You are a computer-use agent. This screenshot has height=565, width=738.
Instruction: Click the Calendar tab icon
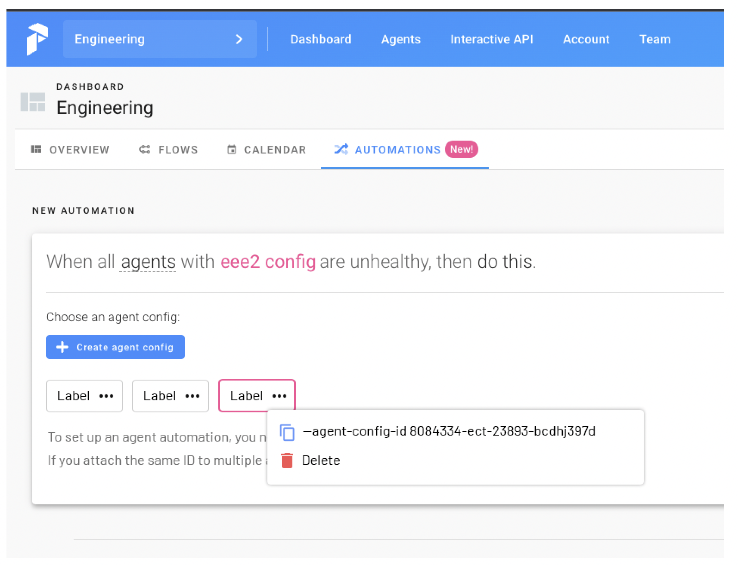(x=232, y=149)
